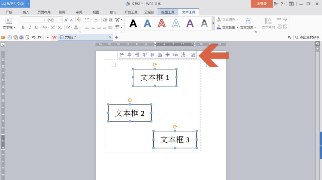This screenshot has height=180, width=322.
Task: Click the Align Top icon in floating toolbar
Action: click(145, 55)
